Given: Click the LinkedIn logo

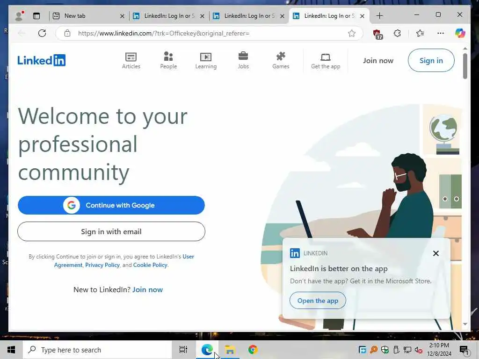Looking at the screenshot, I should click(x=41, y=60).
